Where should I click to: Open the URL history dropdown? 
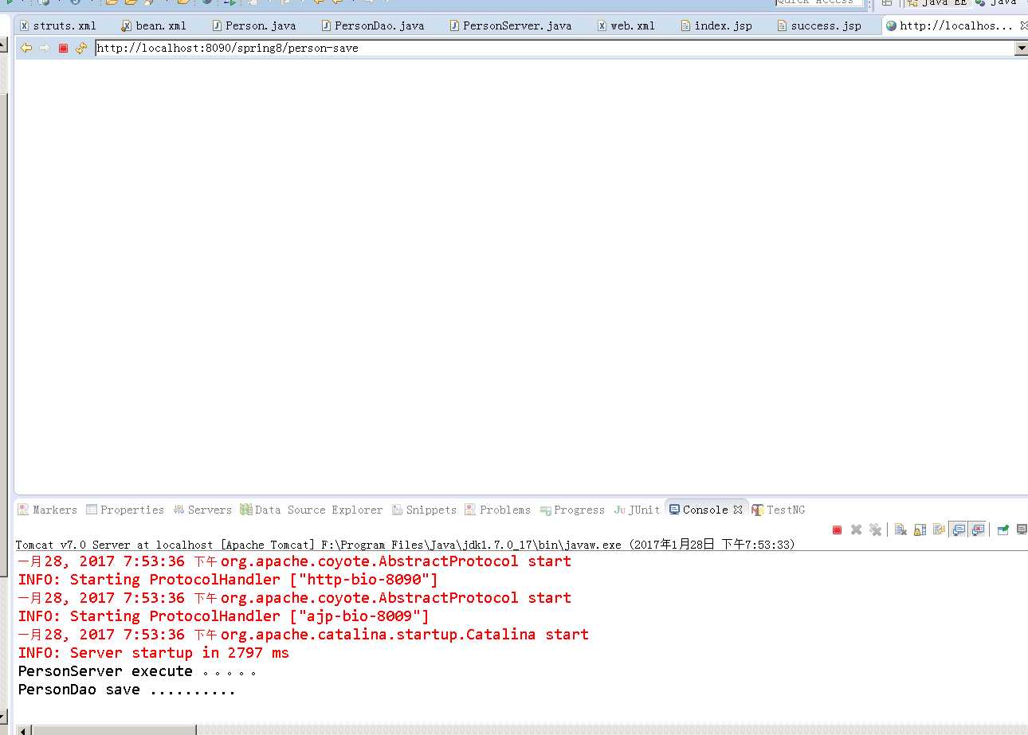1021,48
